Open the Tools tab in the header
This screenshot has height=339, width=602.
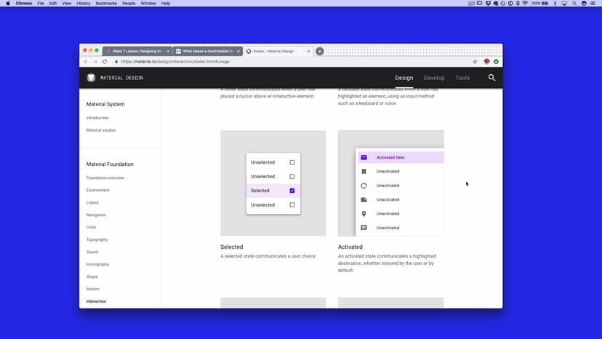(x=462, y=78)
